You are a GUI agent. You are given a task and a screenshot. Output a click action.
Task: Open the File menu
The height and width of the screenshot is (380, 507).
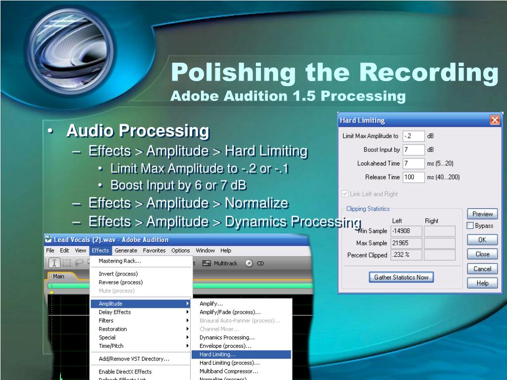[50, 250]
